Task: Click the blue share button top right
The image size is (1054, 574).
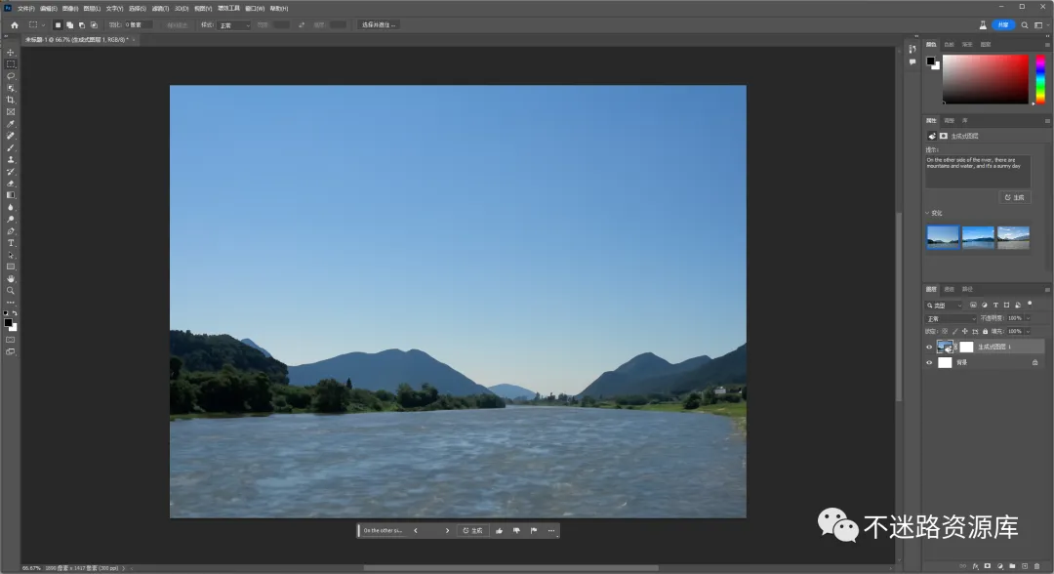Action: pos(1003,24)
